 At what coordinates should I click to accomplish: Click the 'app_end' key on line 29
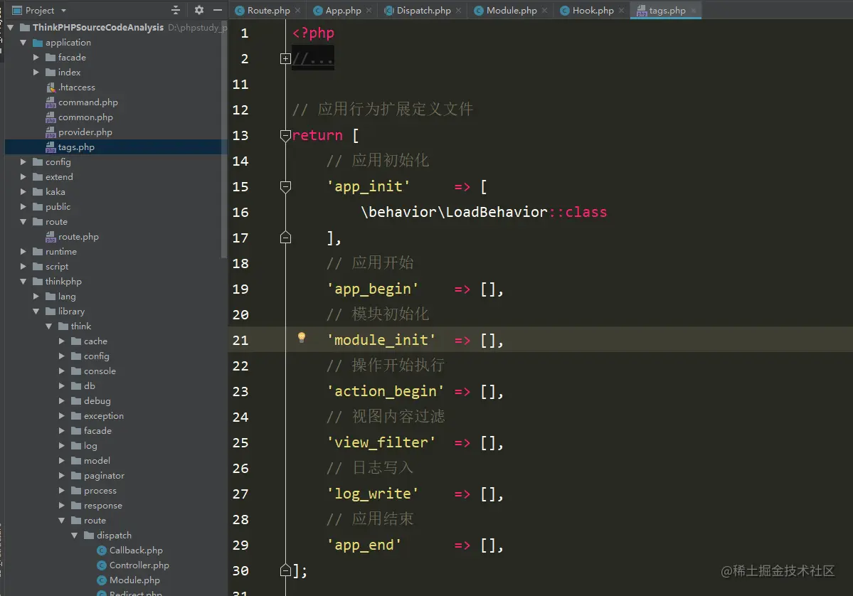coord(364,546)
